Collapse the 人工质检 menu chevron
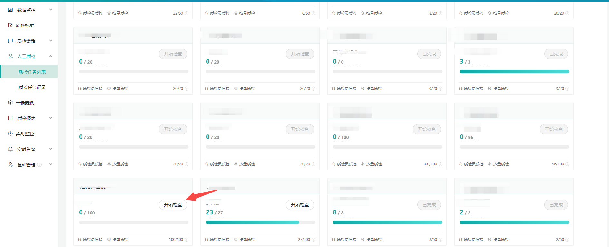Viewport: 609px width, 247px height. [51, 56]
